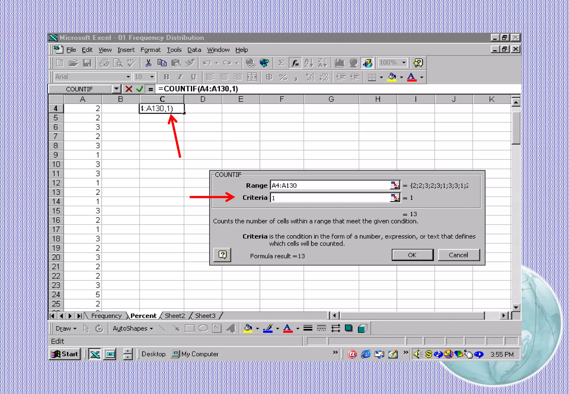Collapse dialog using Range field icon

(395, 185)
